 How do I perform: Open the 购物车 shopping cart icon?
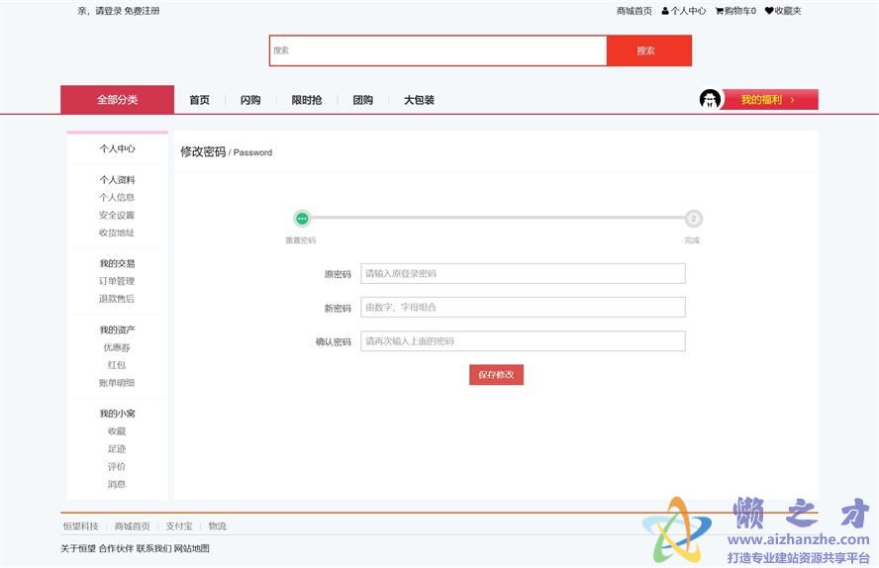click(x=720, y=11)
